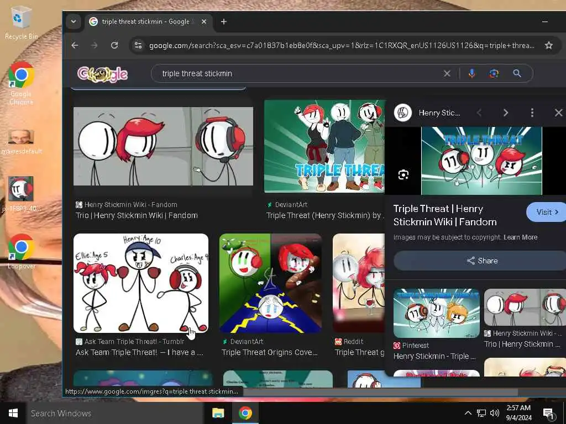Click Triple Threat (Henry Stickmin) DeviantArt link

pyautogui.click(x=325, y=216)
